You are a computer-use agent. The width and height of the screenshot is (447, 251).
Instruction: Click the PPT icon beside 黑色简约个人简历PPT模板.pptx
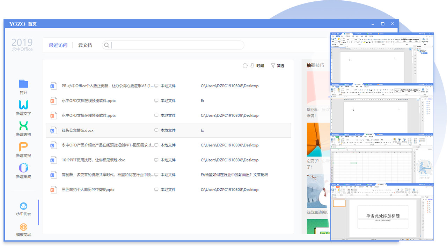click(53, 190)
